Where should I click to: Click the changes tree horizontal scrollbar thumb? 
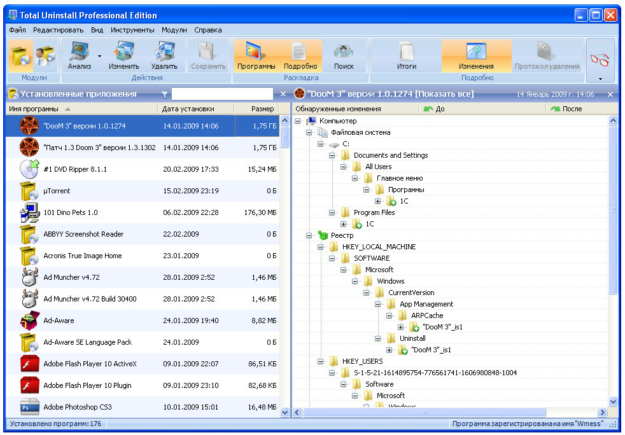(424, 412)
